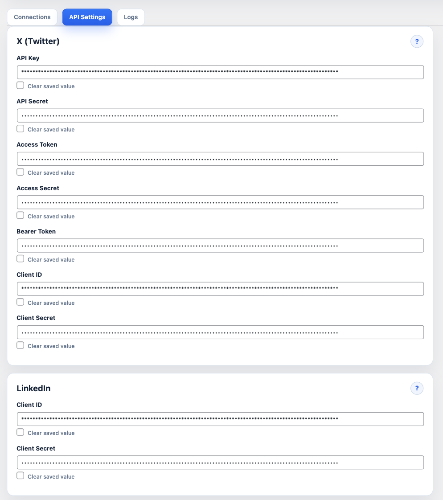This screenshot has height=500, width=443.
Task: Check Clear saved value under API Secret
Action: click(20, 128)
